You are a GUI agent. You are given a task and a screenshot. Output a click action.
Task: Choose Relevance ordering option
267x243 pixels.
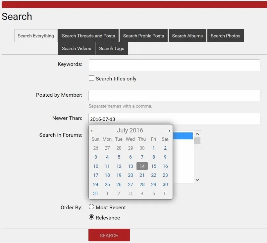coord(91,217)
